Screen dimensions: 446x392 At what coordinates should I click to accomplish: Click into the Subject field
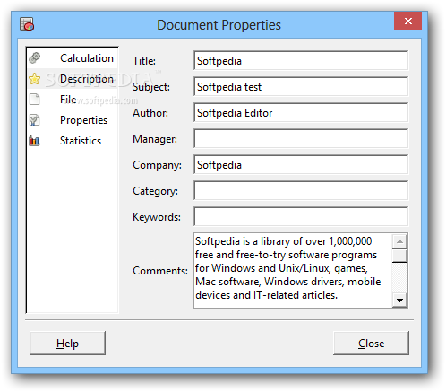(301, 87)
